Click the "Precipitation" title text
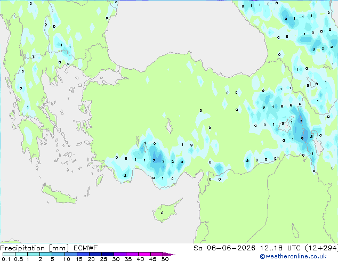The height and width of the screenshot is (261, 338). [x=22, y=248]
